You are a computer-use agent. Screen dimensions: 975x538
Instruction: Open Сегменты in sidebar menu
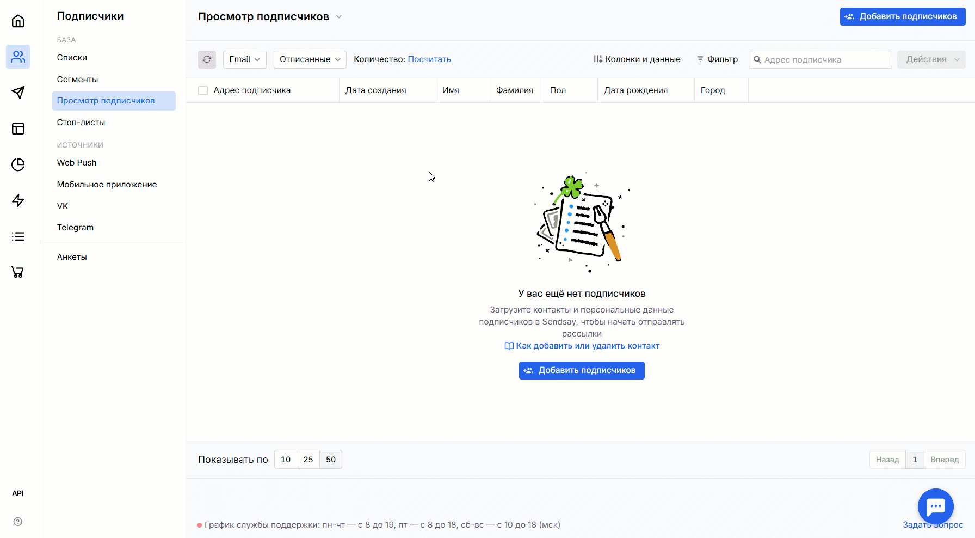pyautogui.click(x=77, y=80)
